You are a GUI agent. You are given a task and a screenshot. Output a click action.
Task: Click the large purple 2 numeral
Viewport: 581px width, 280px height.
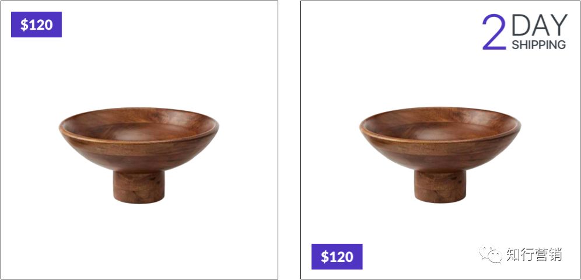(x=494, y=32)
